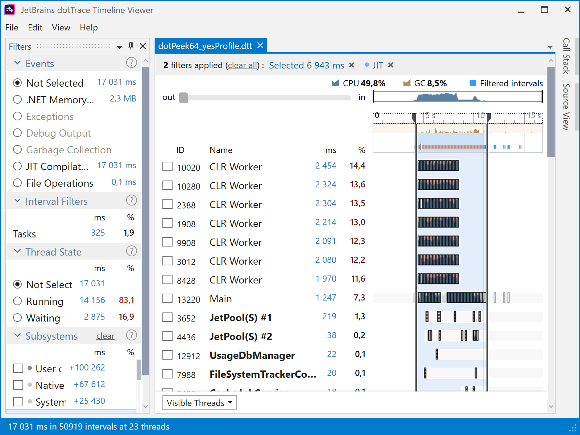Pin the Filters panel
The width and height of the screenshot is (580, 435).
tap(131, 46)
